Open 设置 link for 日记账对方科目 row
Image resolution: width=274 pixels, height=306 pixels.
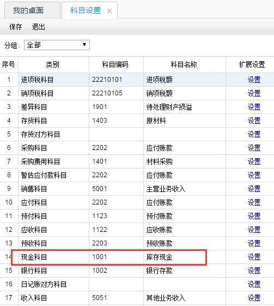[254, 284]
